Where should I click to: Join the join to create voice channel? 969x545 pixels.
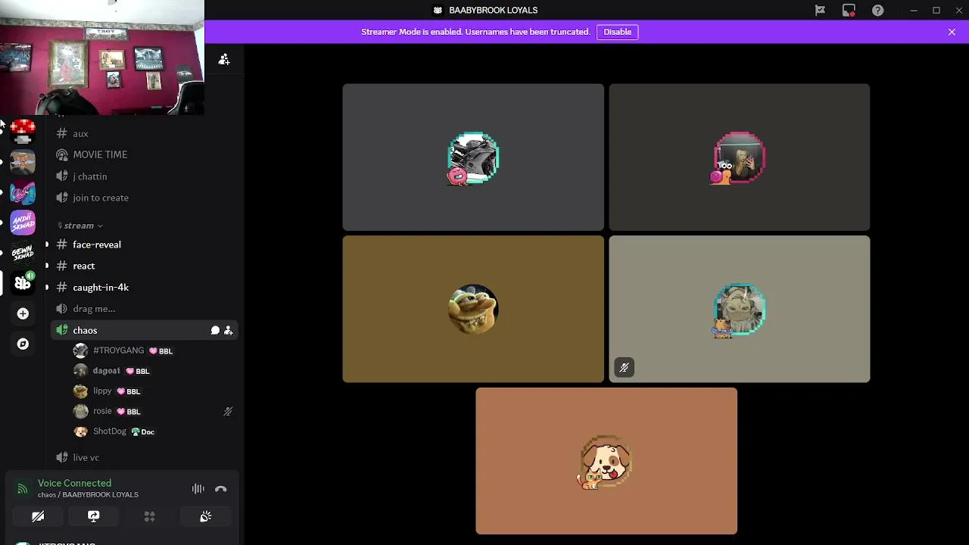(x=144, y=198)
